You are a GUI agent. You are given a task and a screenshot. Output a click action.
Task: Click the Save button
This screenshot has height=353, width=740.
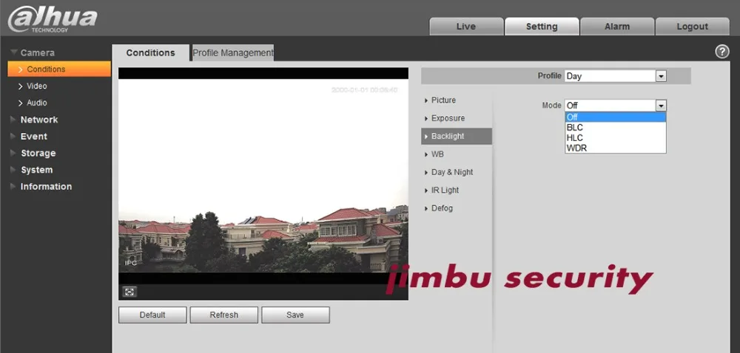pos(295,315)
